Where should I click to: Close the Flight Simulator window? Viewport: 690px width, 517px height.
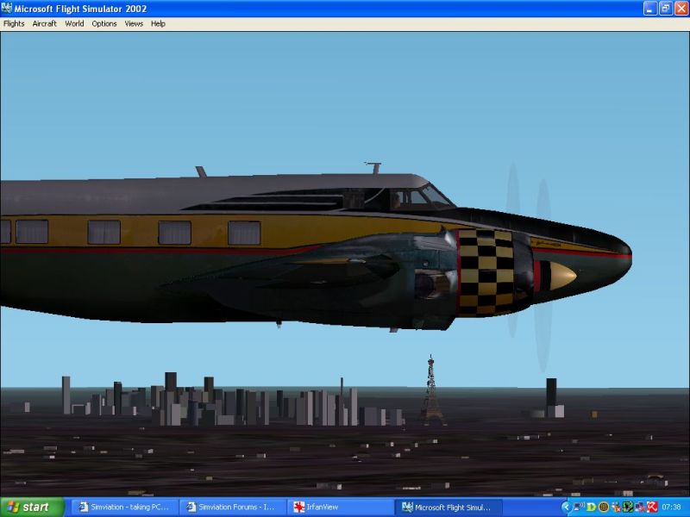pos(681,9)
